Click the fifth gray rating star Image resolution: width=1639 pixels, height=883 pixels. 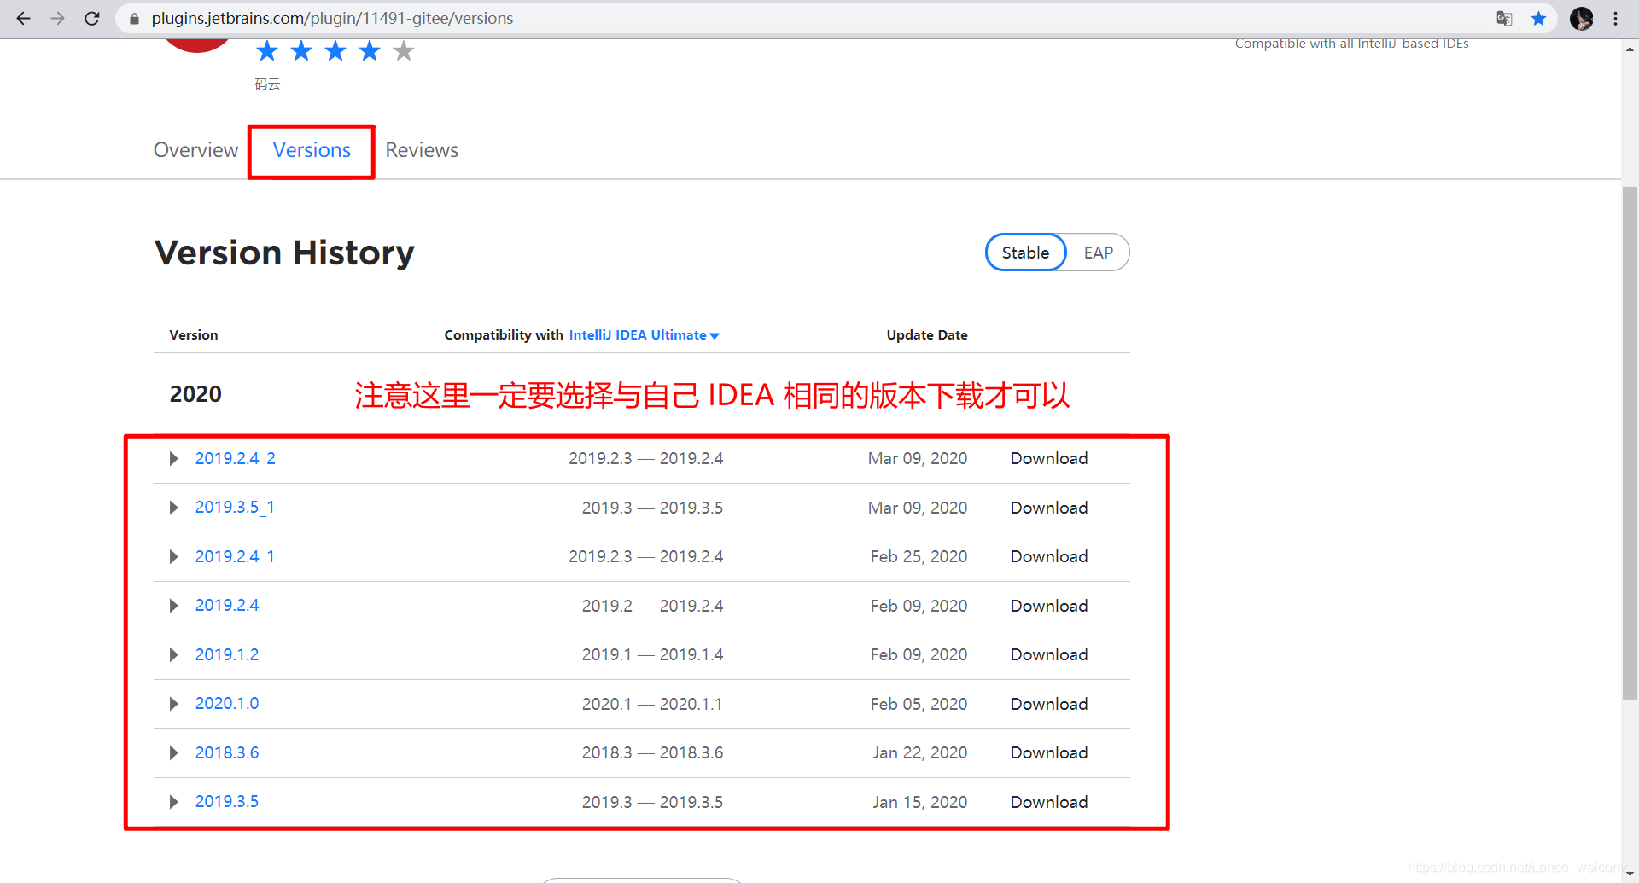404,51
